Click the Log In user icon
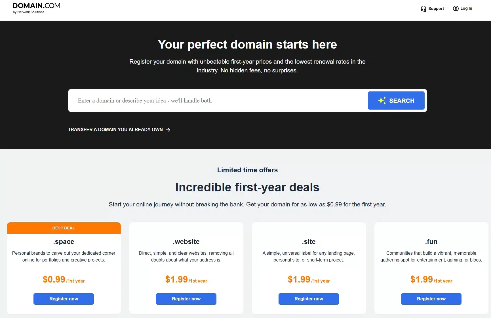Screen dimensions: 491x318 pos(456,9)
